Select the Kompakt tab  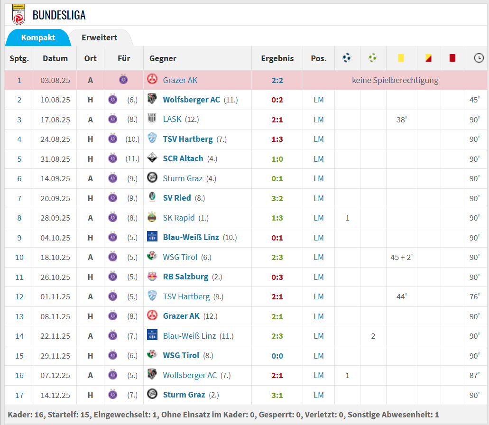point(38,37)
